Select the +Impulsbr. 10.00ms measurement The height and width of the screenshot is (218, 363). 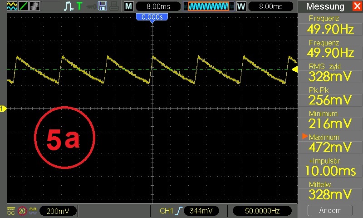(x=330, y=167)
